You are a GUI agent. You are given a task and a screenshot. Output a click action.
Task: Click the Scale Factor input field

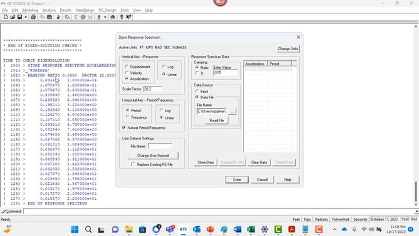tap(153, 88)
